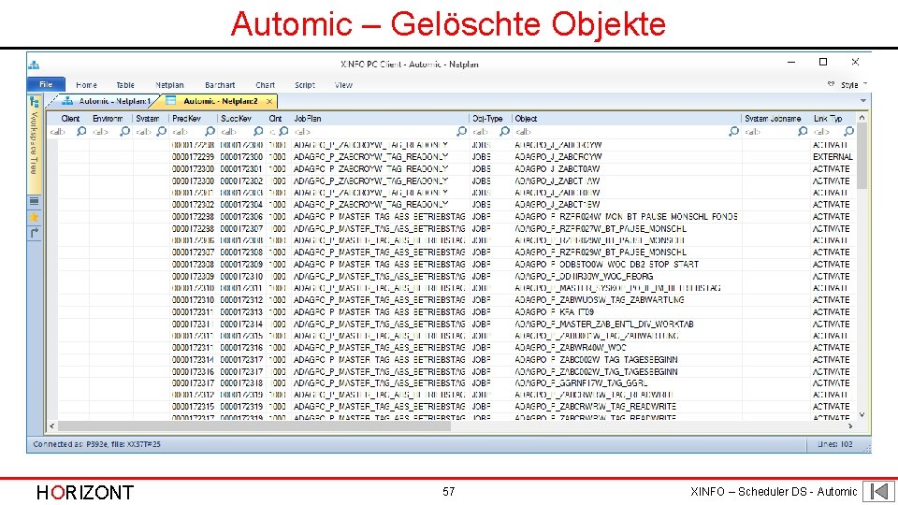
Task: Click the slide's return-to-start navigation icon
Action: (x=879, y=491)
